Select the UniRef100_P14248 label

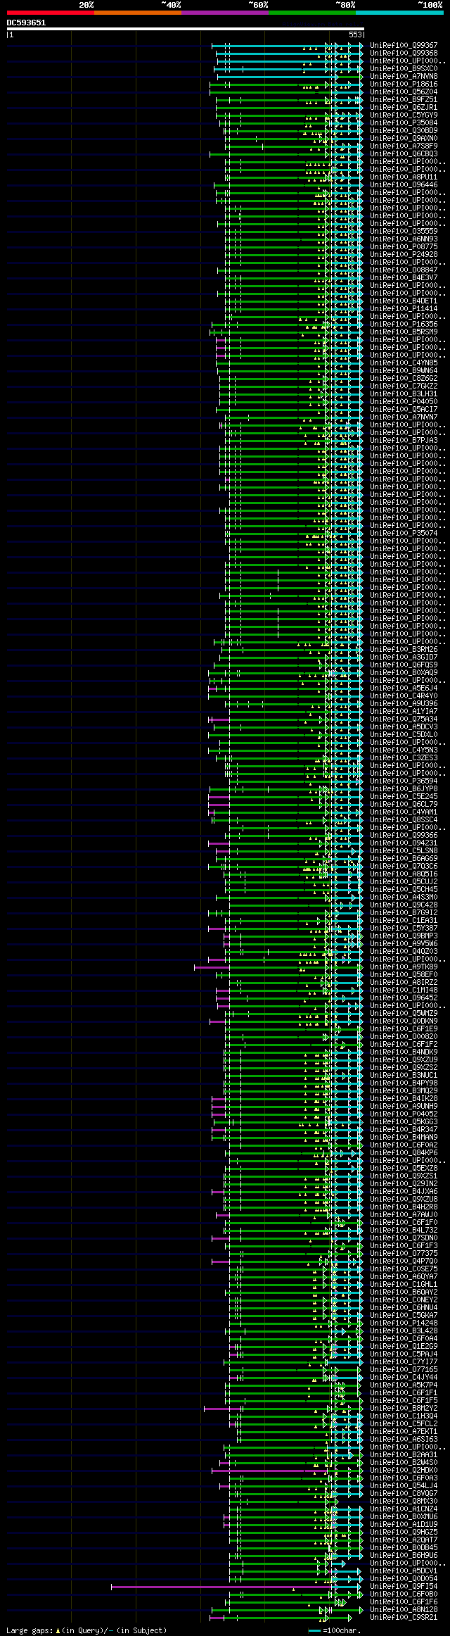[404, 1323]
